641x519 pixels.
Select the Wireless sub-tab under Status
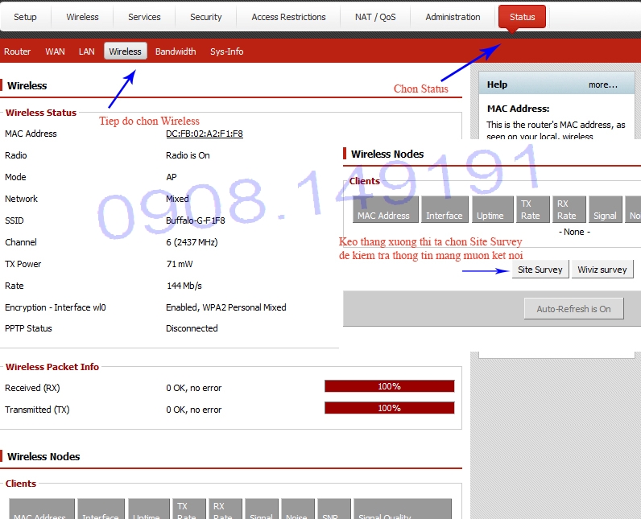pyautogui.click(x=125, y=51)
